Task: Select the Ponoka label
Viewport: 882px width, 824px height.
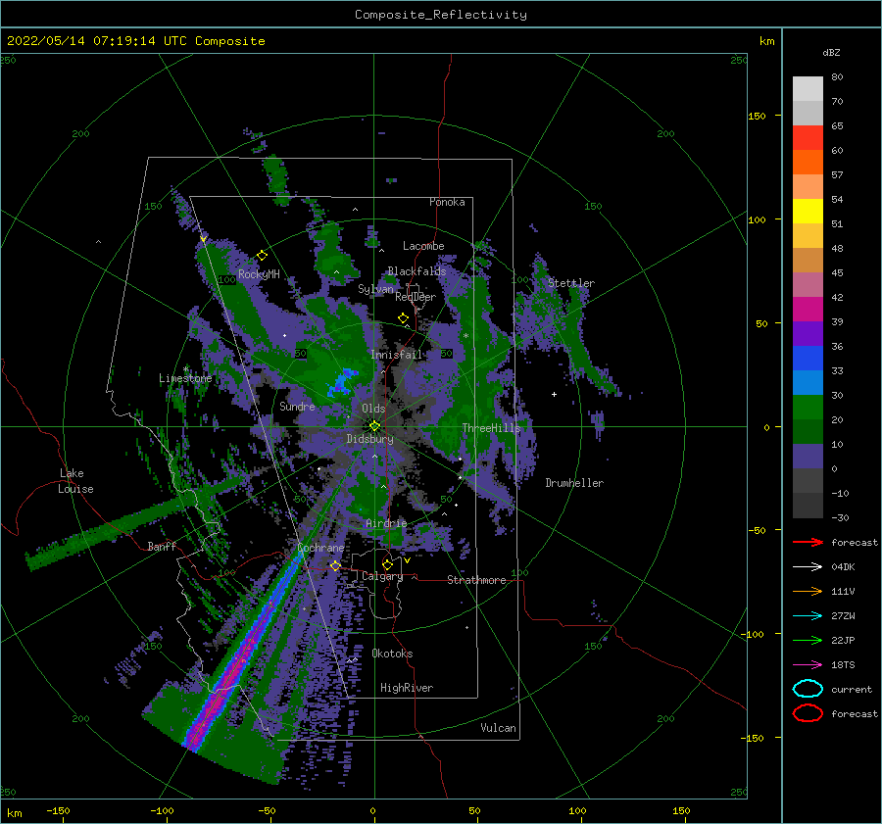Action: tap(447, 202)
